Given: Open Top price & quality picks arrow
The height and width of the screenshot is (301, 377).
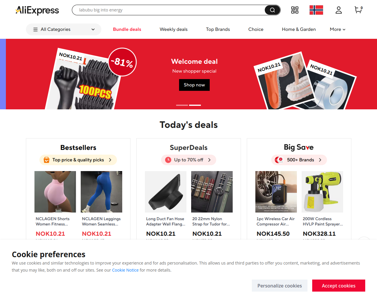Looking at the screenshot, I should click(x=110, y=160).
